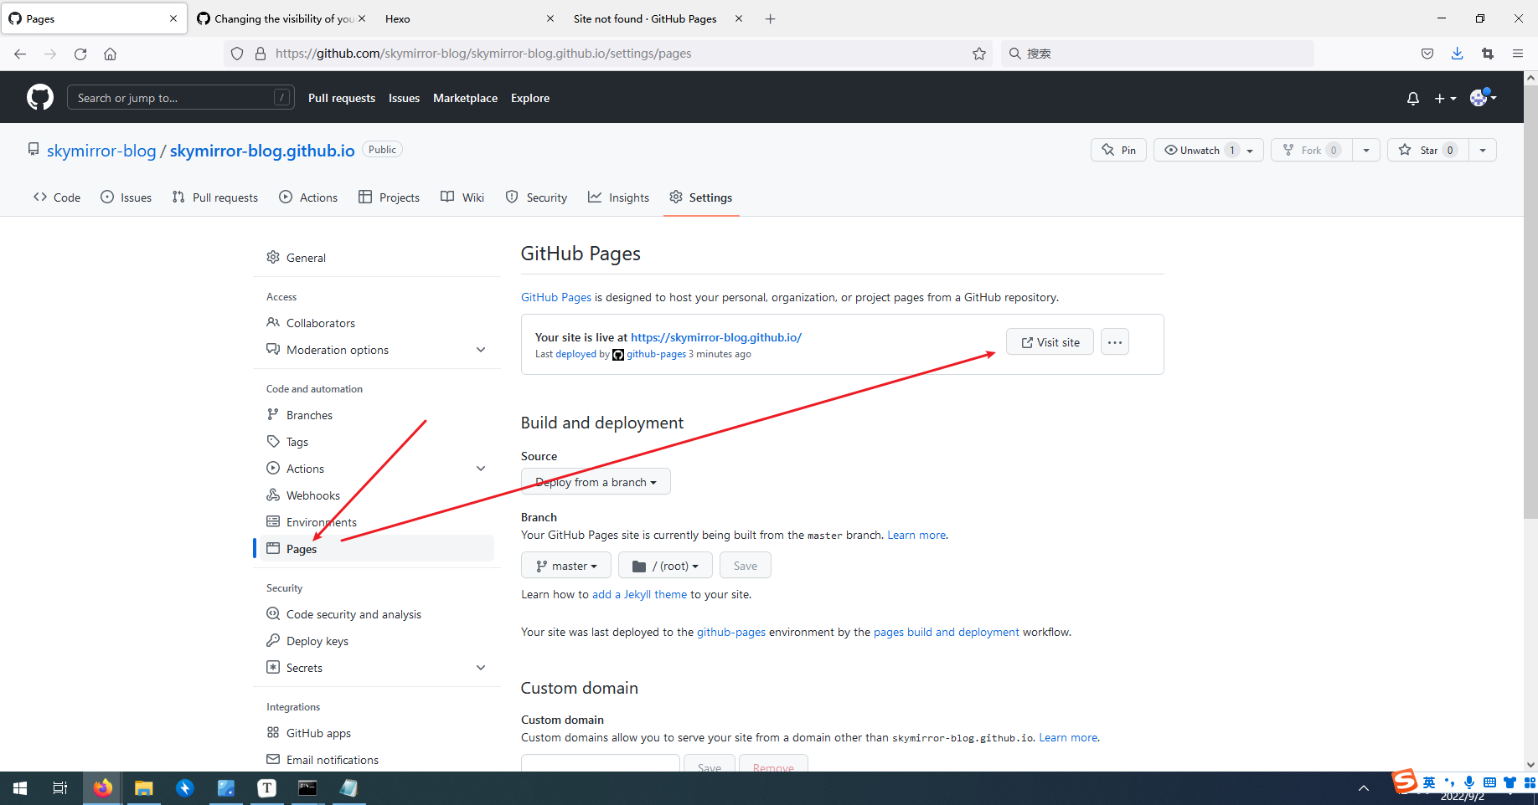The height and width of the screenshot is (805, 1538).
Task: Open the Wiki tab
Action: pyautogui.click(x=462, y=197)
